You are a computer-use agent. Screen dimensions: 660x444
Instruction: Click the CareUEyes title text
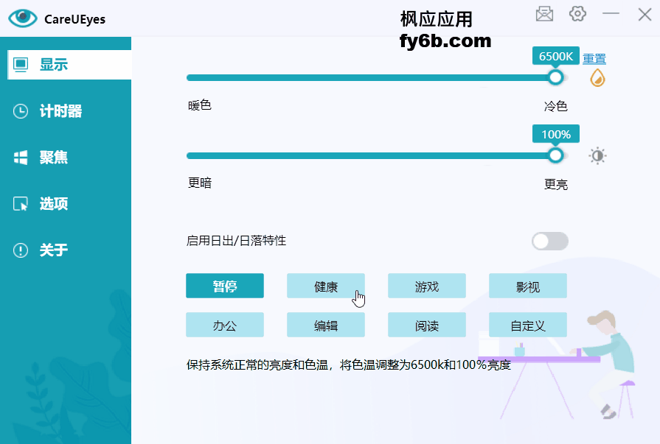(x=75, y=19)
